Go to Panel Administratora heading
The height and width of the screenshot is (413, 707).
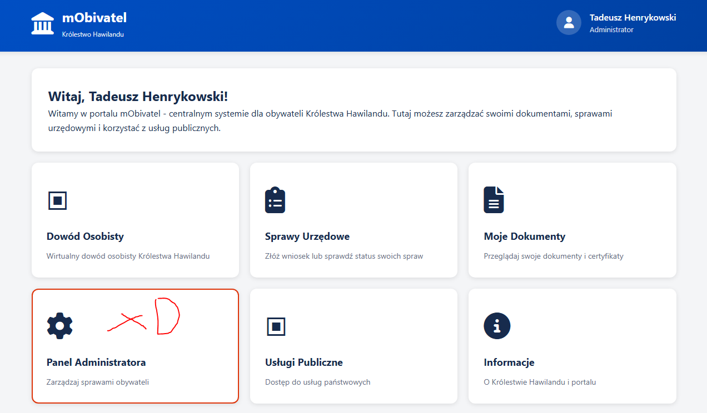tap(96, 362)
